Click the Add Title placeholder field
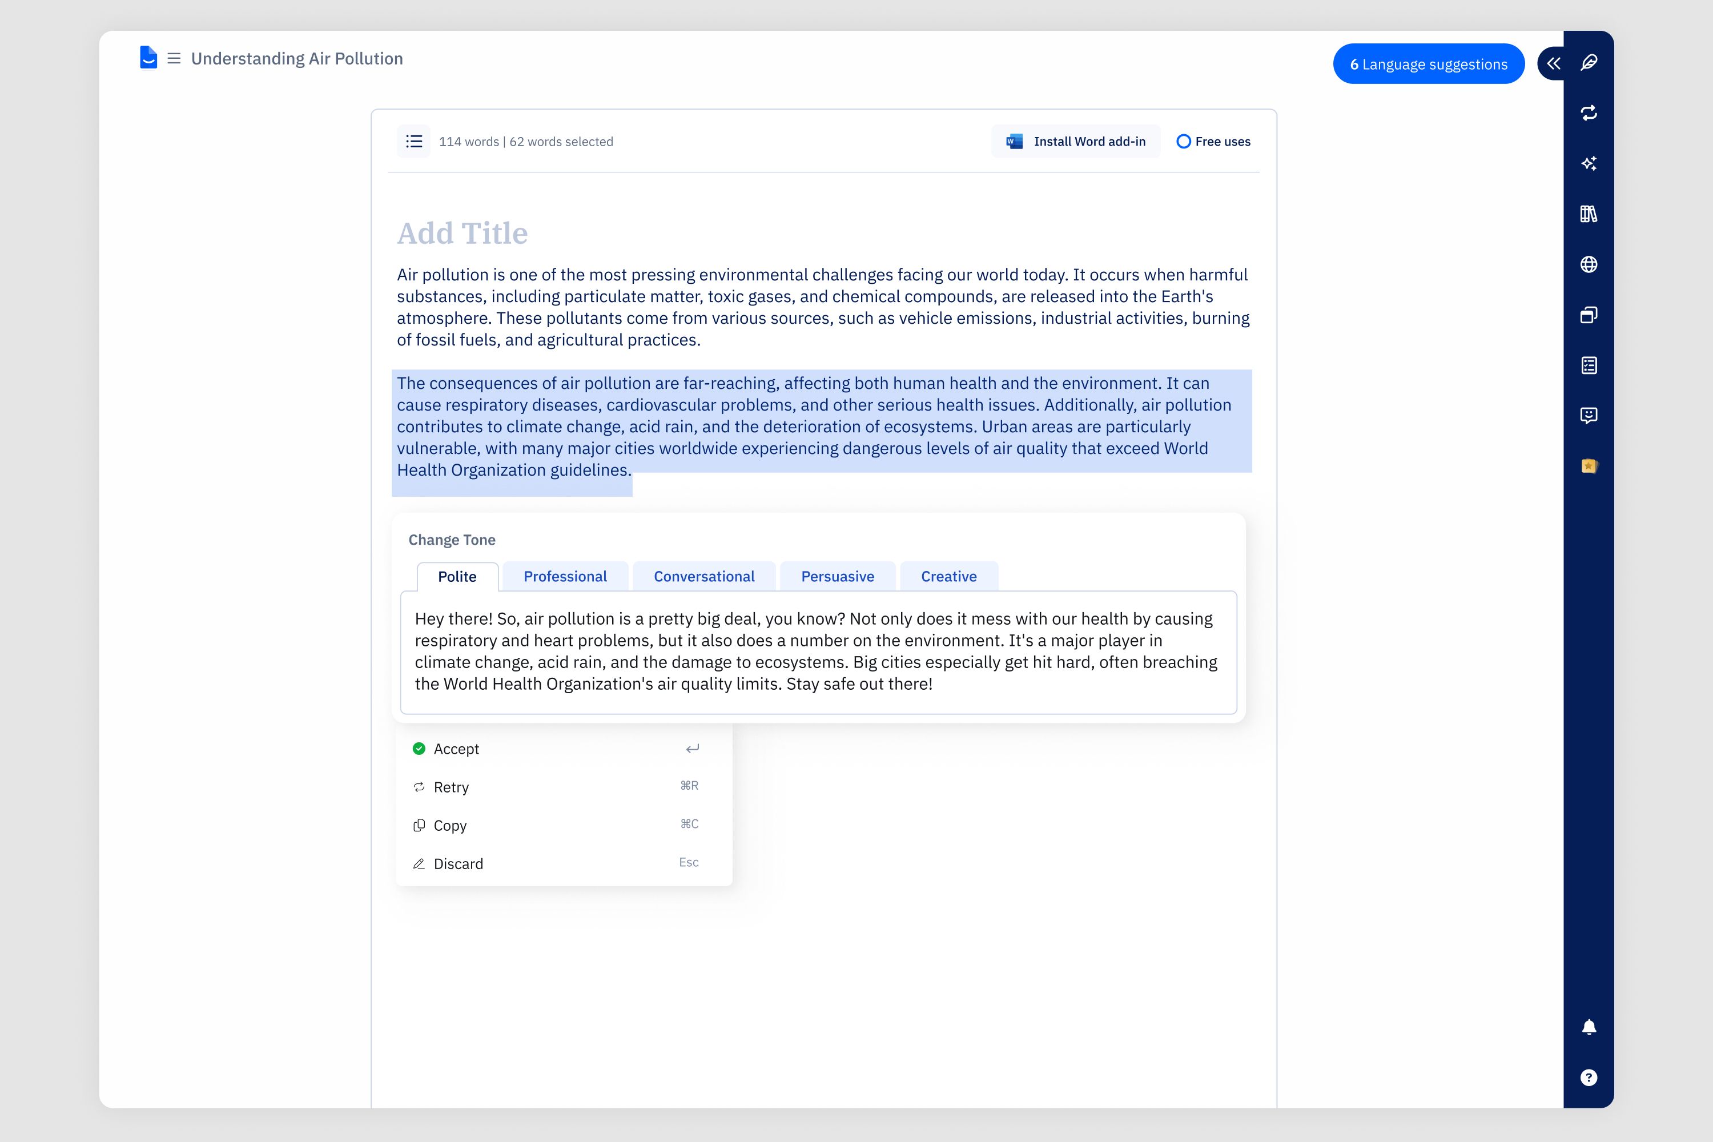 [x=463, y=233]
